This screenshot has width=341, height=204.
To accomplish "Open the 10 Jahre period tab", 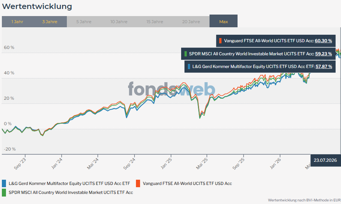I will point(119,22).
